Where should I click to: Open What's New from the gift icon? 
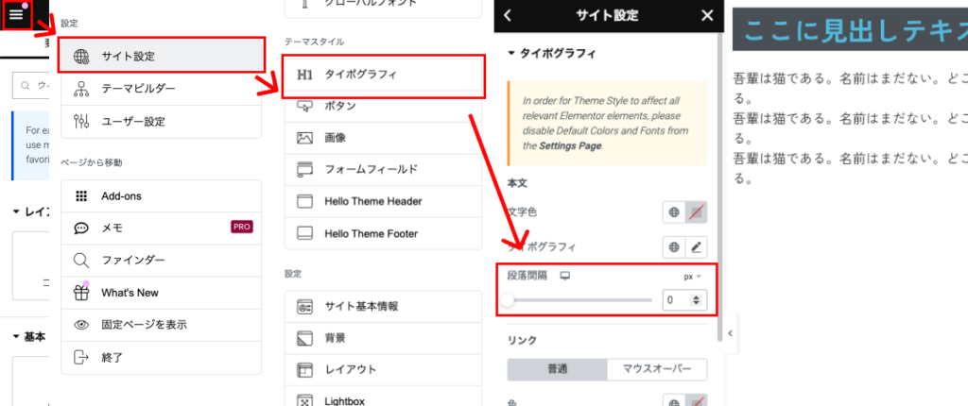tap(81, 292)
